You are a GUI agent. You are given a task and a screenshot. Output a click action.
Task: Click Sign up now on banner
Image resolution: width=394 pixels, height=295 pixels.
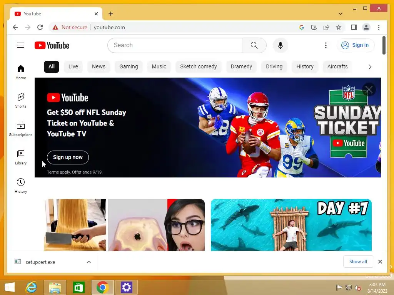click(x=68, y=157)
